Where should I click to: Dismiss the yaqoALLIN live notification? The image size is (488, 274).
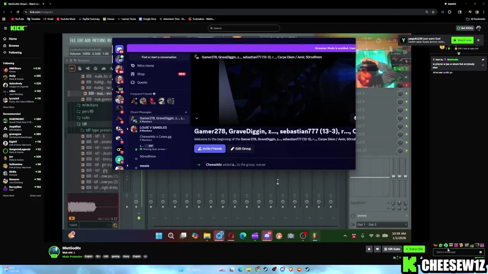478,40
